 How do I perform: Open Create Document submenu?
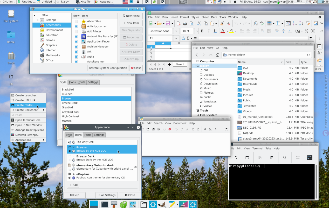click(28, 110)
